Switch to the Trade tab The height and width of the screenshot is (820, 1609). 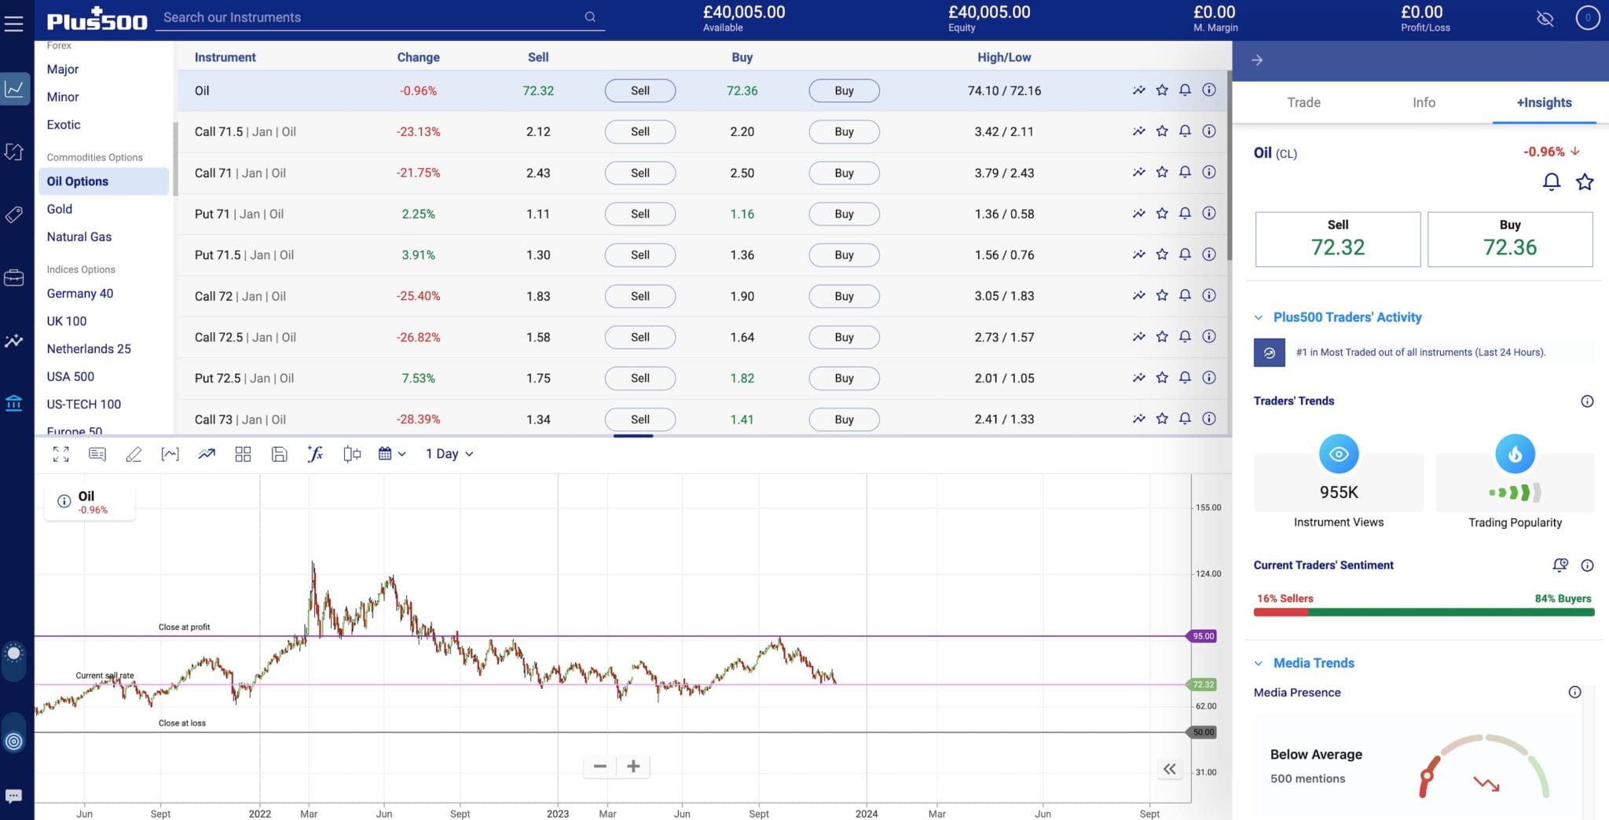[x=1303, y=102]
